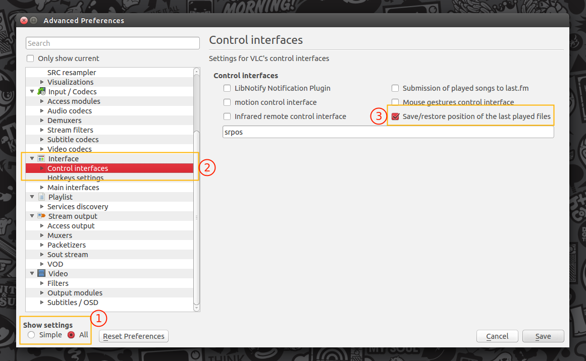Click the preferences Search field
Image resolution: width=586 pixels, height=361 pixels.
(113, 43)
